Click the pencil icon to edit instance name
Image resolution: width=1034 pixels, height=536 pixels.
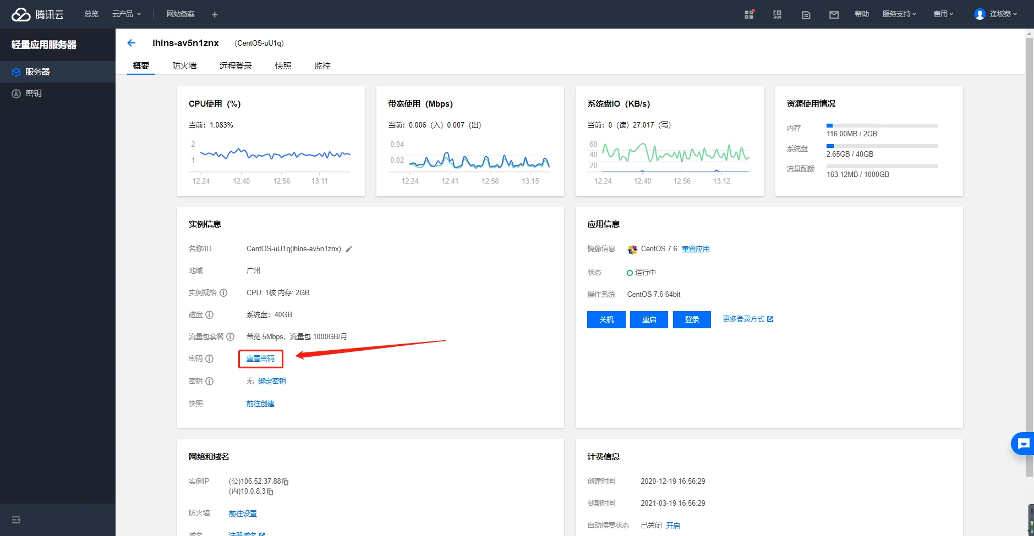348,249
